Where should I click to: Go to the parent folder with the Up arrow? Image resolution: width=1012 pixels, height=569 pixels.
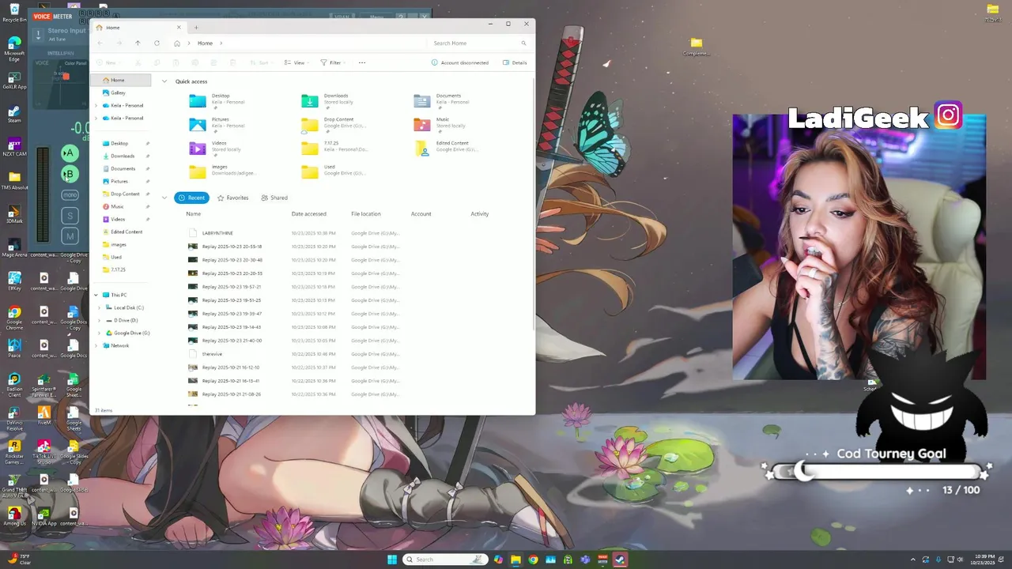tap(138, 43)
